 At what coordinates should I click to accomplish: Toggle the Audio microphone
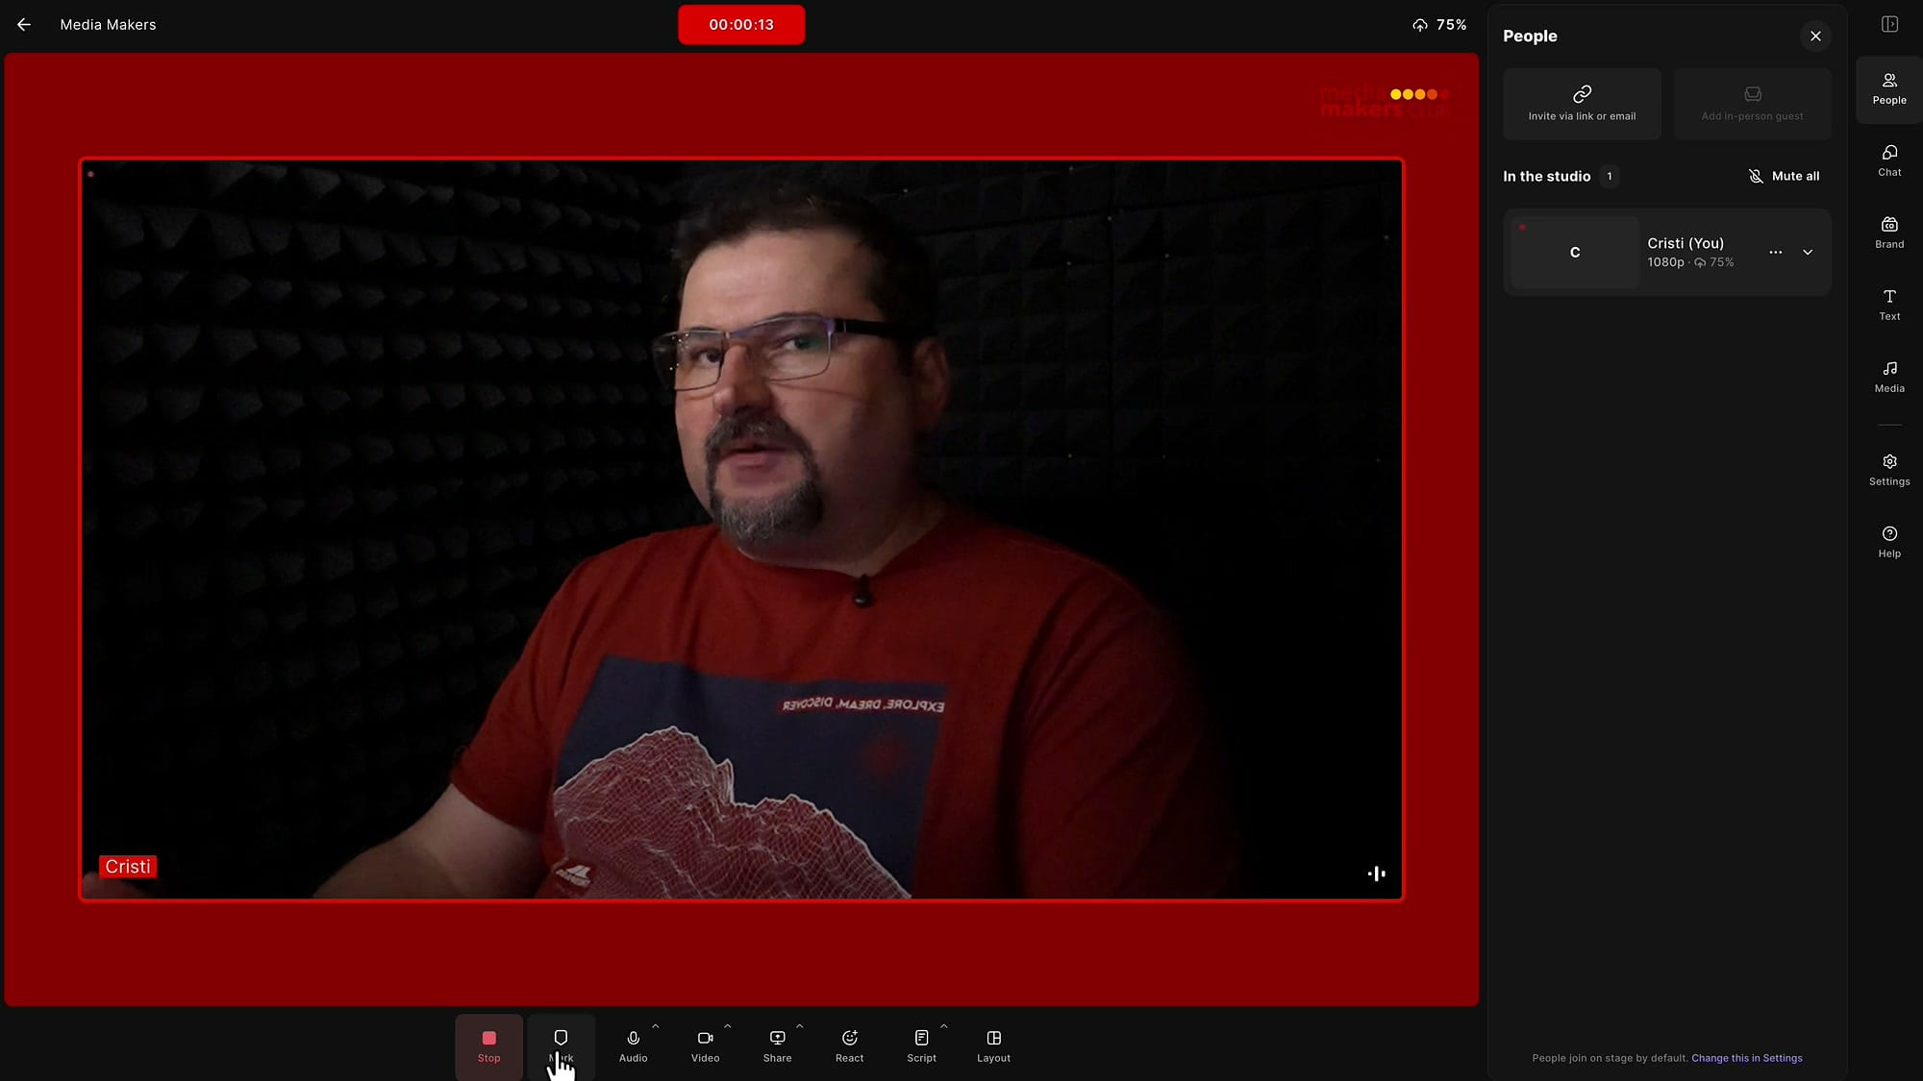click(x=633, y=1046)
